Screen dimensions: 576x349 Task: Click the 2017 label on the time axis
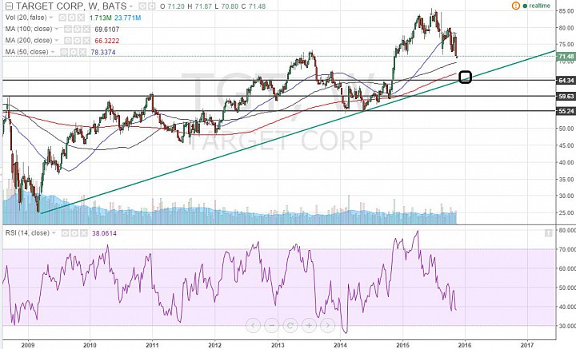point(527,345)
